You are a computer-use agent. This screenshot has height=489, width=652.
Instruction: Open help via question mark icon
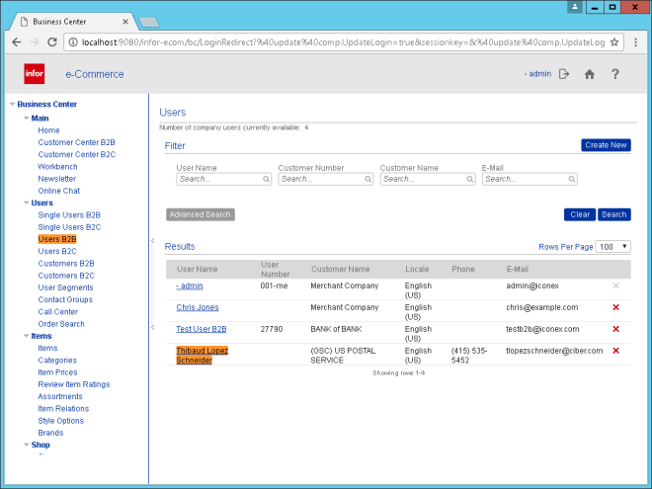615,74
